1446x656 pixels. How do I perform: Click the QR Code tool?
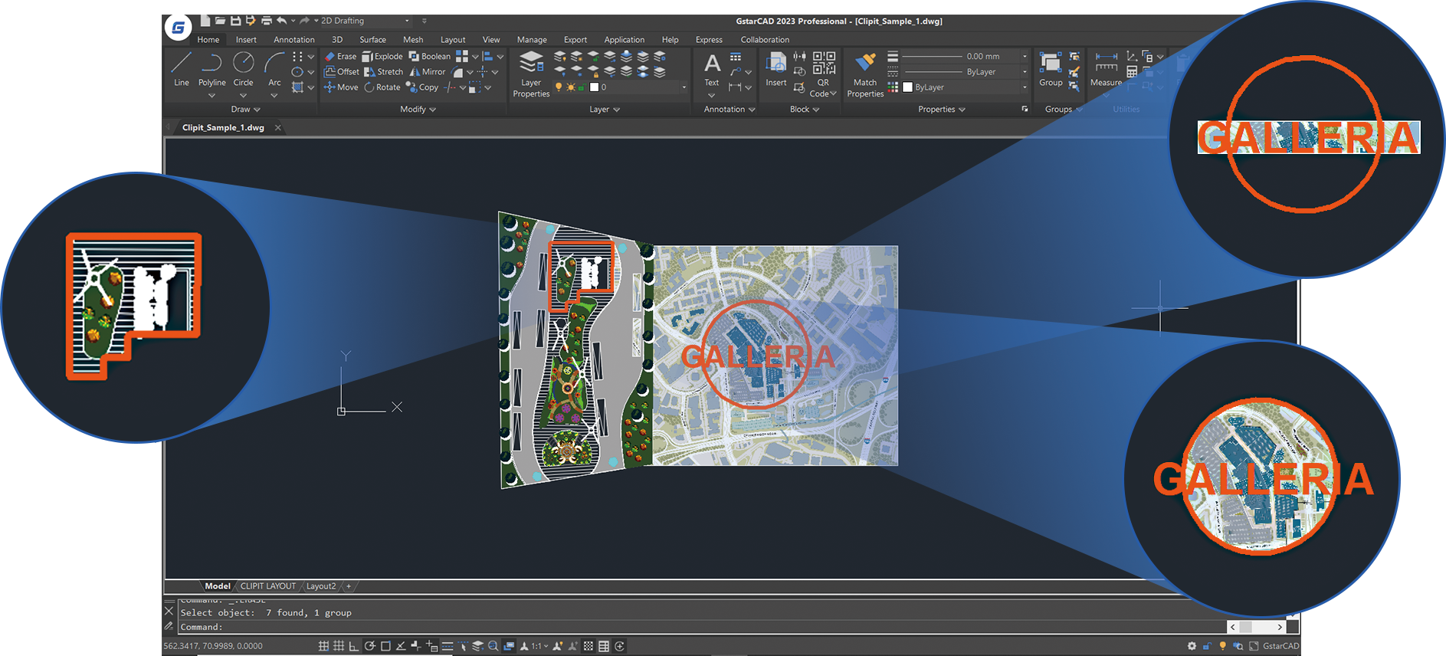click(x=823, y=74)
